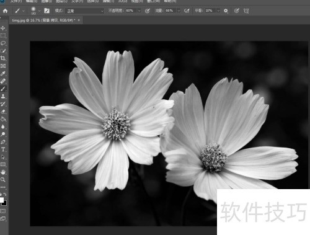Select the Rectangular Marquee tool
Viewport: 310px width, 235px height.
tap(3, 35)
